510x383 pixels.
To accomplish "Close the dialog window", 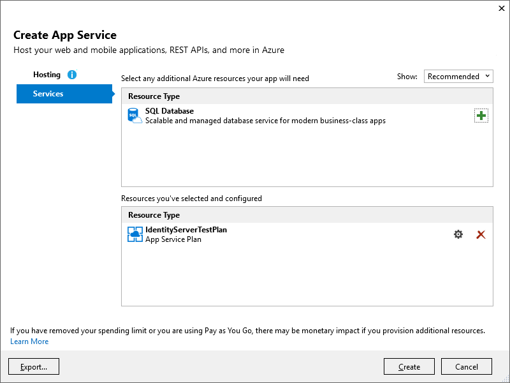I will pos(501,8).
